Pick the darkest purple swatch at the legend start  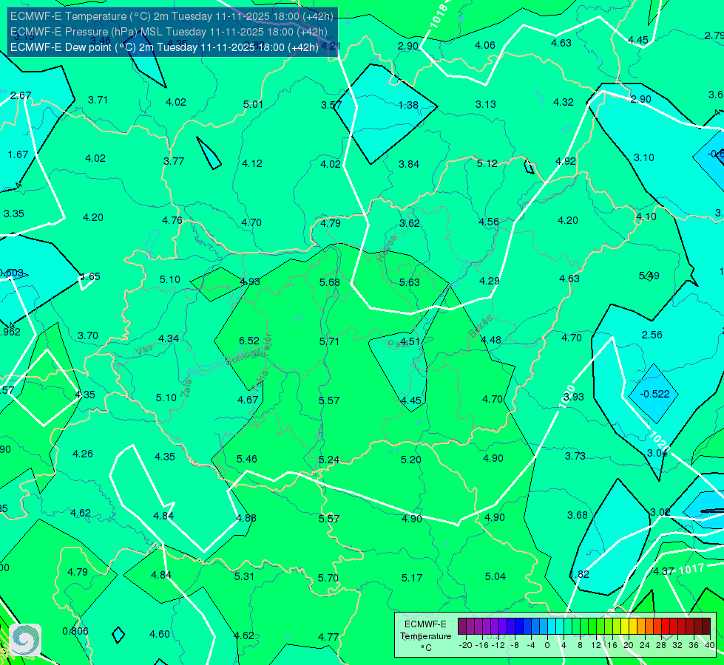point(462,627)
